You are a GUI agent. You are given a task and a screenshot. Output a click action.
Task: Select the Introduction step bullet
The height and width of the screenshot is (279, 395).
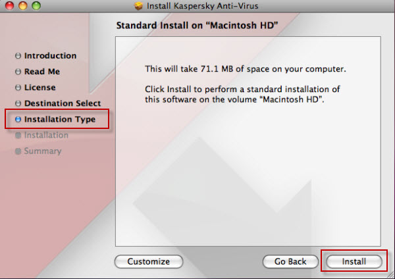coord(18,55)
